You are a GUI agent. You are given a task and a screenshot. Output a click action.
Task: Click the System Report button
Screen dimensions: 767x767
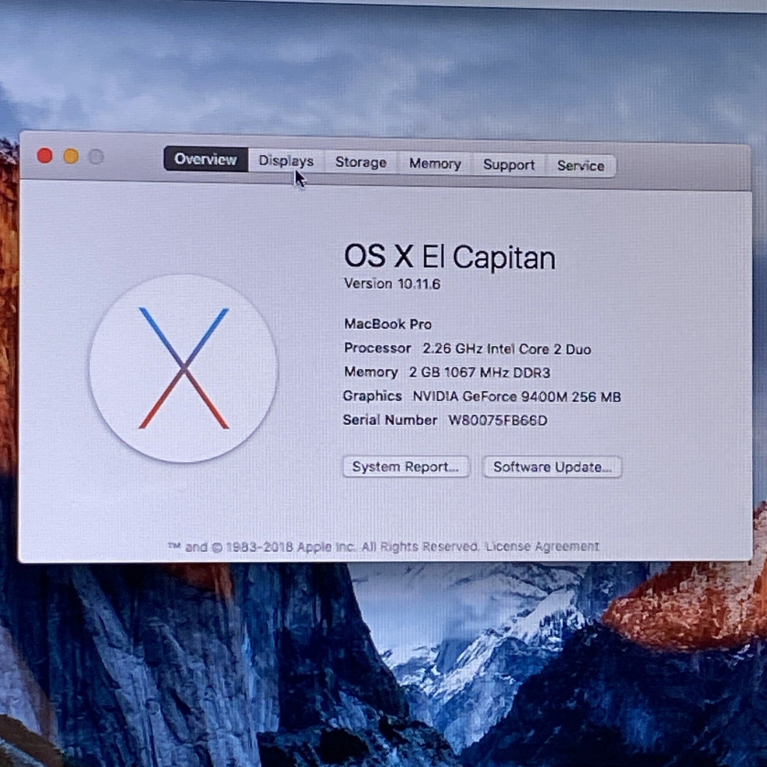406,466
